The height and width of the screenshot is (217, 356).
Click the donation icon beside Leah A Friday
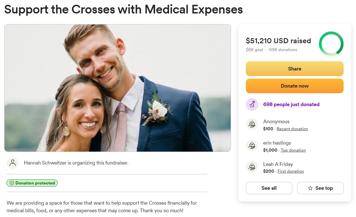252,167
